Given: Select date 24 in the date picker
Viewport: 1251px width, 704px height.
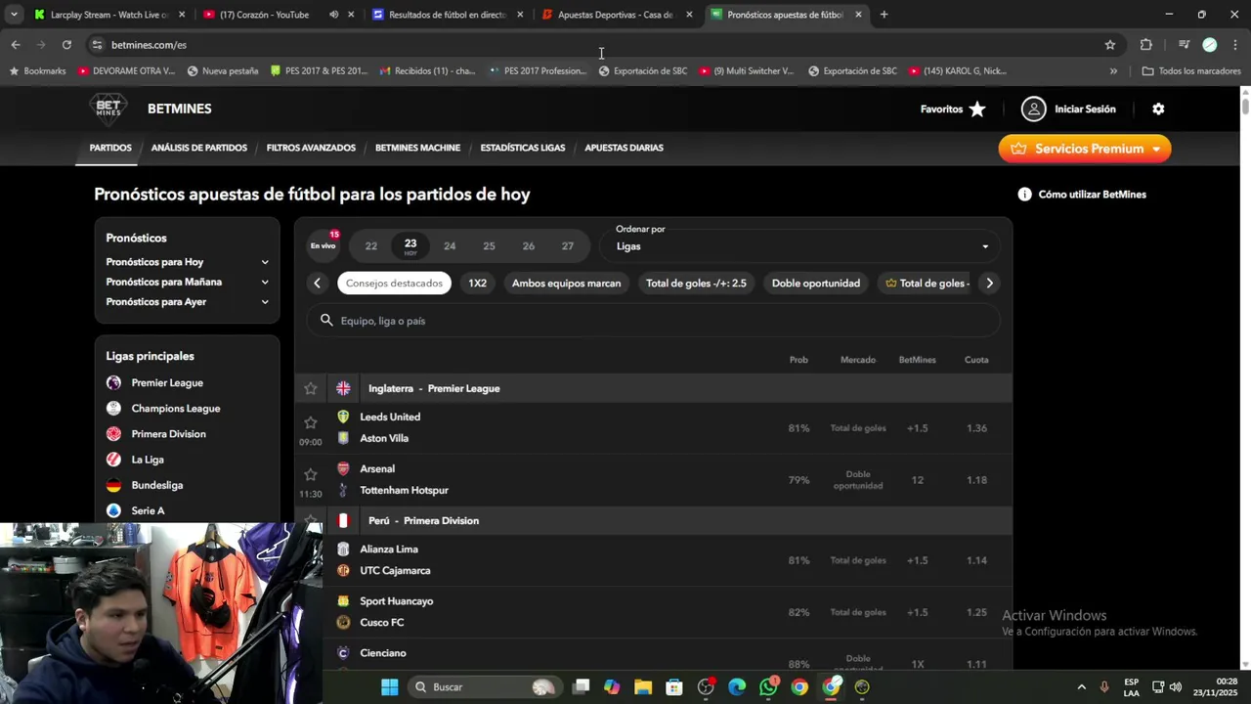Looking at the screenshot, I should [450, 246].
